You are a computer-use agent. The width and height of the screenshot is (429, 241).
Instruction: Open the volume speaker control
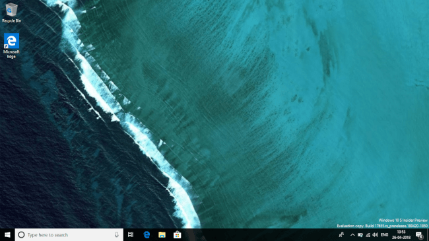coord(376,234)
